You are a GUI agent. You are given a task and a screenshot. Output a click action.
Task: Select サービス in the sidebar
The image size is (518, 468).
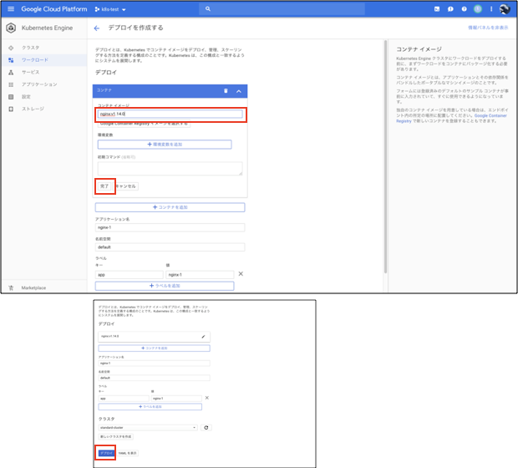[x=30, y=72]
